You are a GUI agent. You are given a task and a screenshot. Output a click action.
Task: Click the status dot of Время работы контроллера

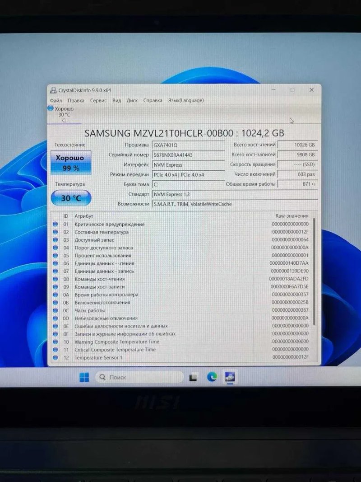click(x=55, y=295)
